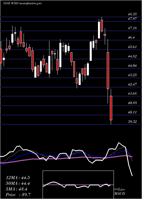Click the 'Price : 39.7' reading
Screen dimensions: 142x199
pos(18,195)
